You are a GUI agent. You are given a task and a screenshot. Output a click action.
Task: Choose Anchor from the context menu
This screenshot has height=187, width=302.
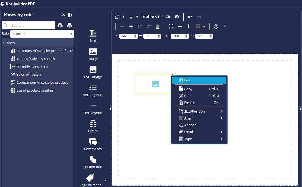[x=190, y=125]
